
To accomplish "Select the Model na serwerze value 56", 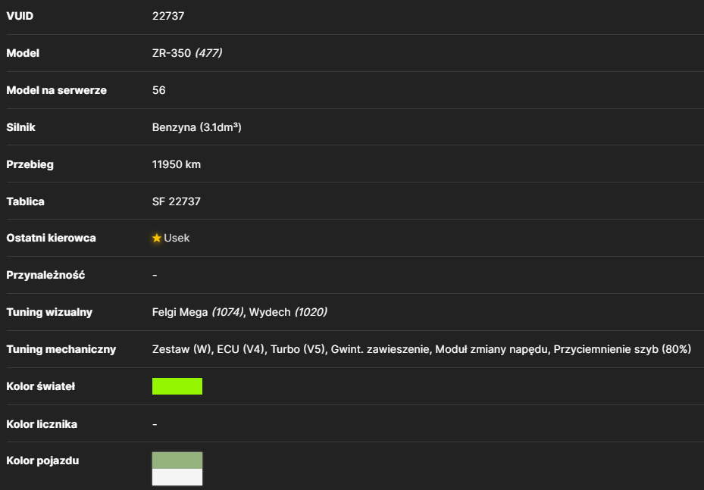I will point(159,90).
